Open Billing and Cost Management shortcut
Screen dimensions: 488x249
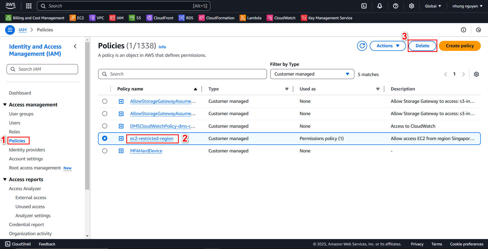35,18
